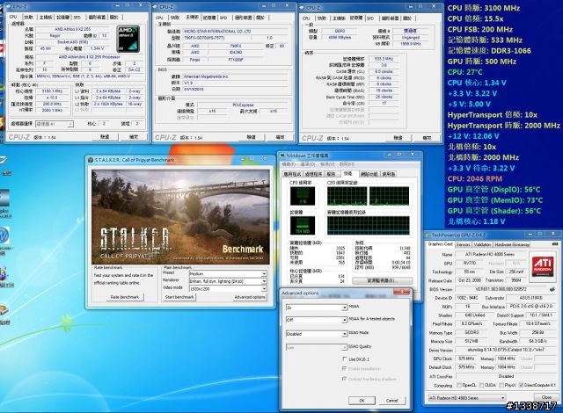The height and width of the screenshot is (413, 563).
Task: Open the Hardware Giveaway tab in GPU-Z
Action: pos(512,244)
